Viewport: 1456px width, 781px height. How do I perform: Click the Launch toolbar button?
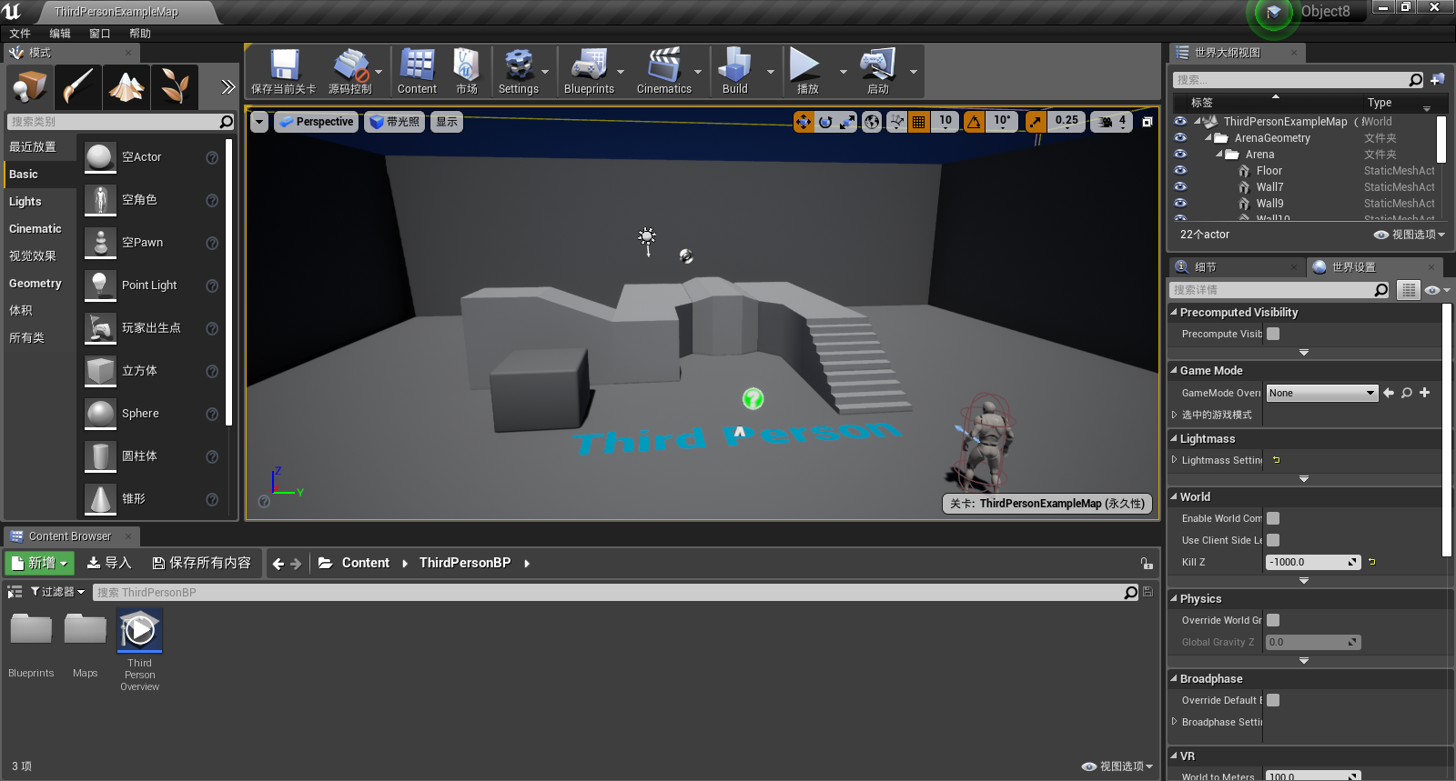pyautogui.click(x=877, y=72)
